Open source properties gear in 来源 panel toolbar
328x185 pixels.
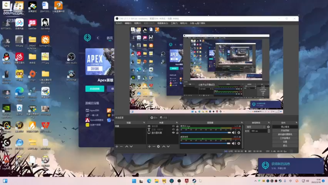(x=158, y=146)
